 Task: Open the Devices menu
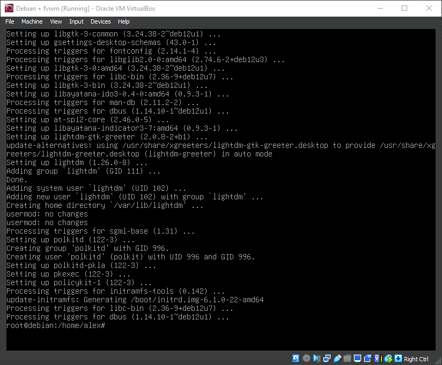click(x=100, y=21)
